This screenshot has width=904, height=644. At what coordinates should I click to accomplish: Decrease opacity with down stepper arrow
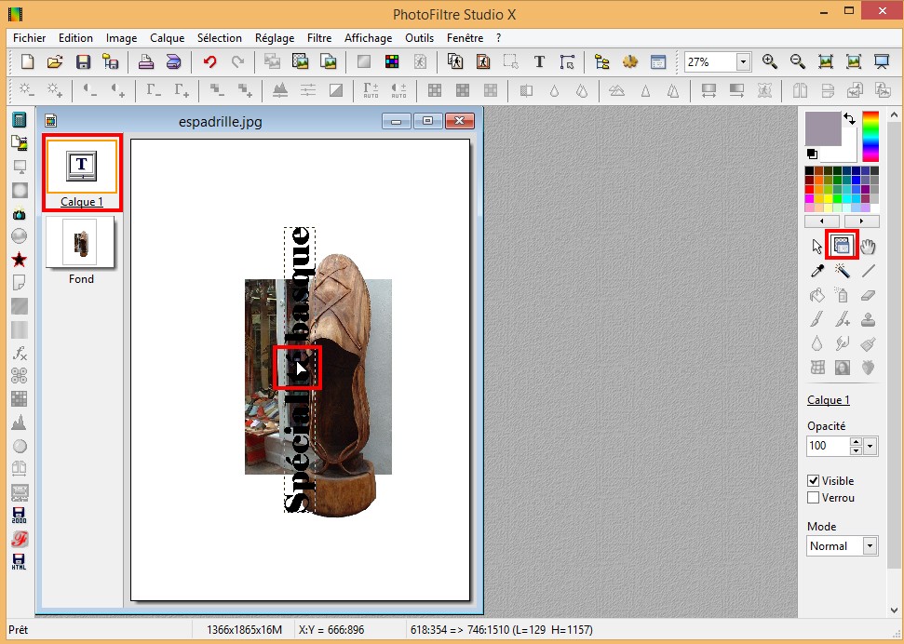click(x=857, y=449)
